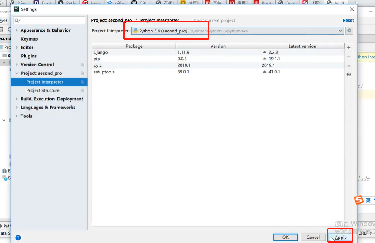Click setuptools upgrade arrow icon
Image resolution: width=375 pixels, height=243 pixels.
click(264, 72)
